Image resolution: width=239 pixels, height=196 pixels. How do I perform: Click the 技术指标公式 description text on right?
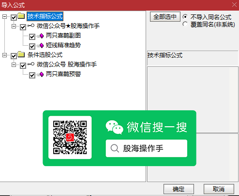point(165,55)
